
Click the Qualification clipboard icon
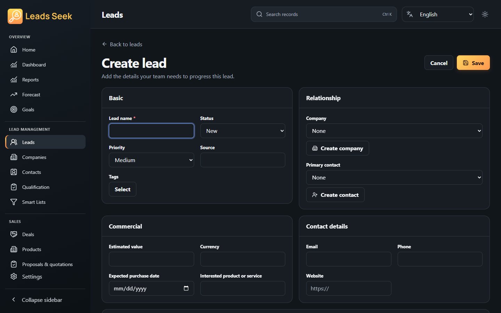14,187
